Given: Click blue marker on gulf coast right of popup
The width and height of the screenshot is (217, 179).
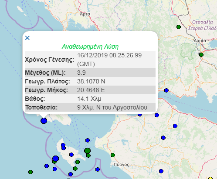Looking at the screenshot, I should click(166, 90).
